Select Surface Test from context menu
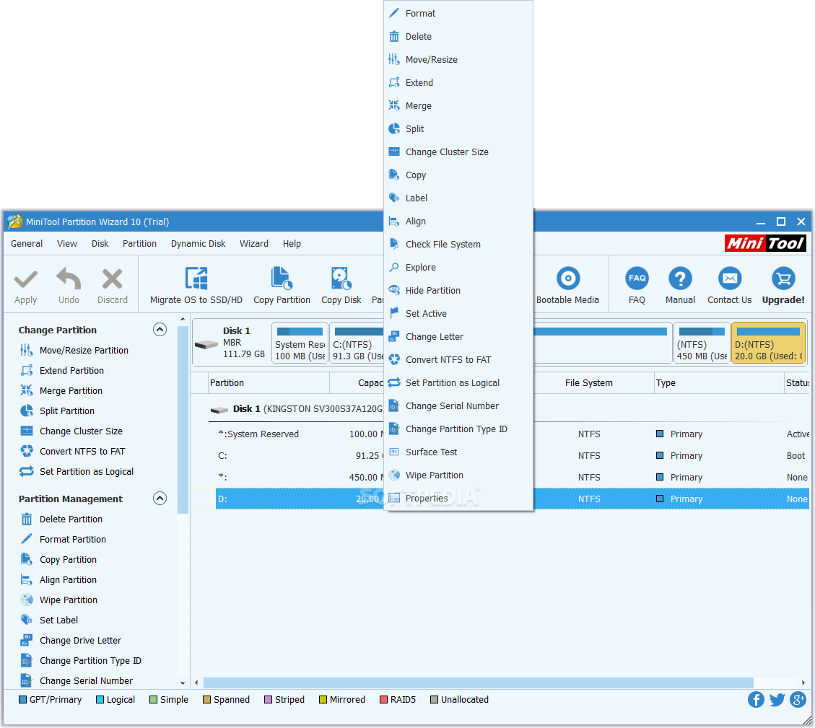This screenshot has width=815, height=728. (458, 452)
